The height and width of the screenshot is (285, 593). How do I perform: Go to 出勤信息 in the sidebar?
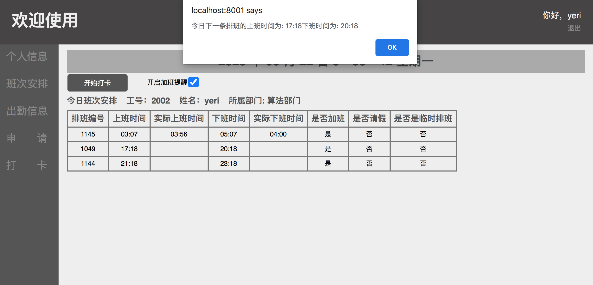point(27,111)
